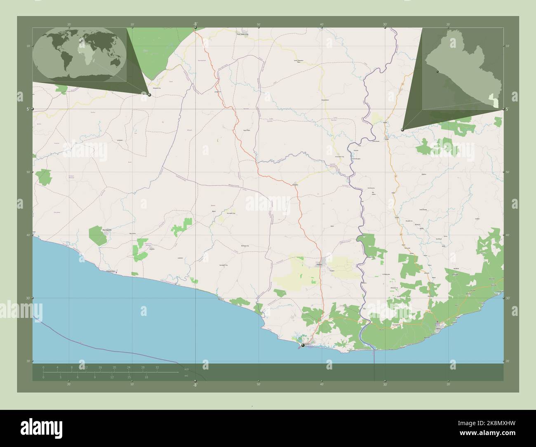Screen dimensions: 536x447
Task: Click the miles scale bar
Action: (x=110, y=375)
